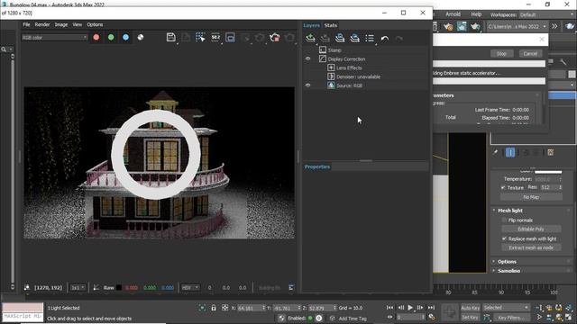Image resolution: width=577 pixels, height=324 pixels.
Task: Open the HSV color mode dropdown
Action: point(190,288)
